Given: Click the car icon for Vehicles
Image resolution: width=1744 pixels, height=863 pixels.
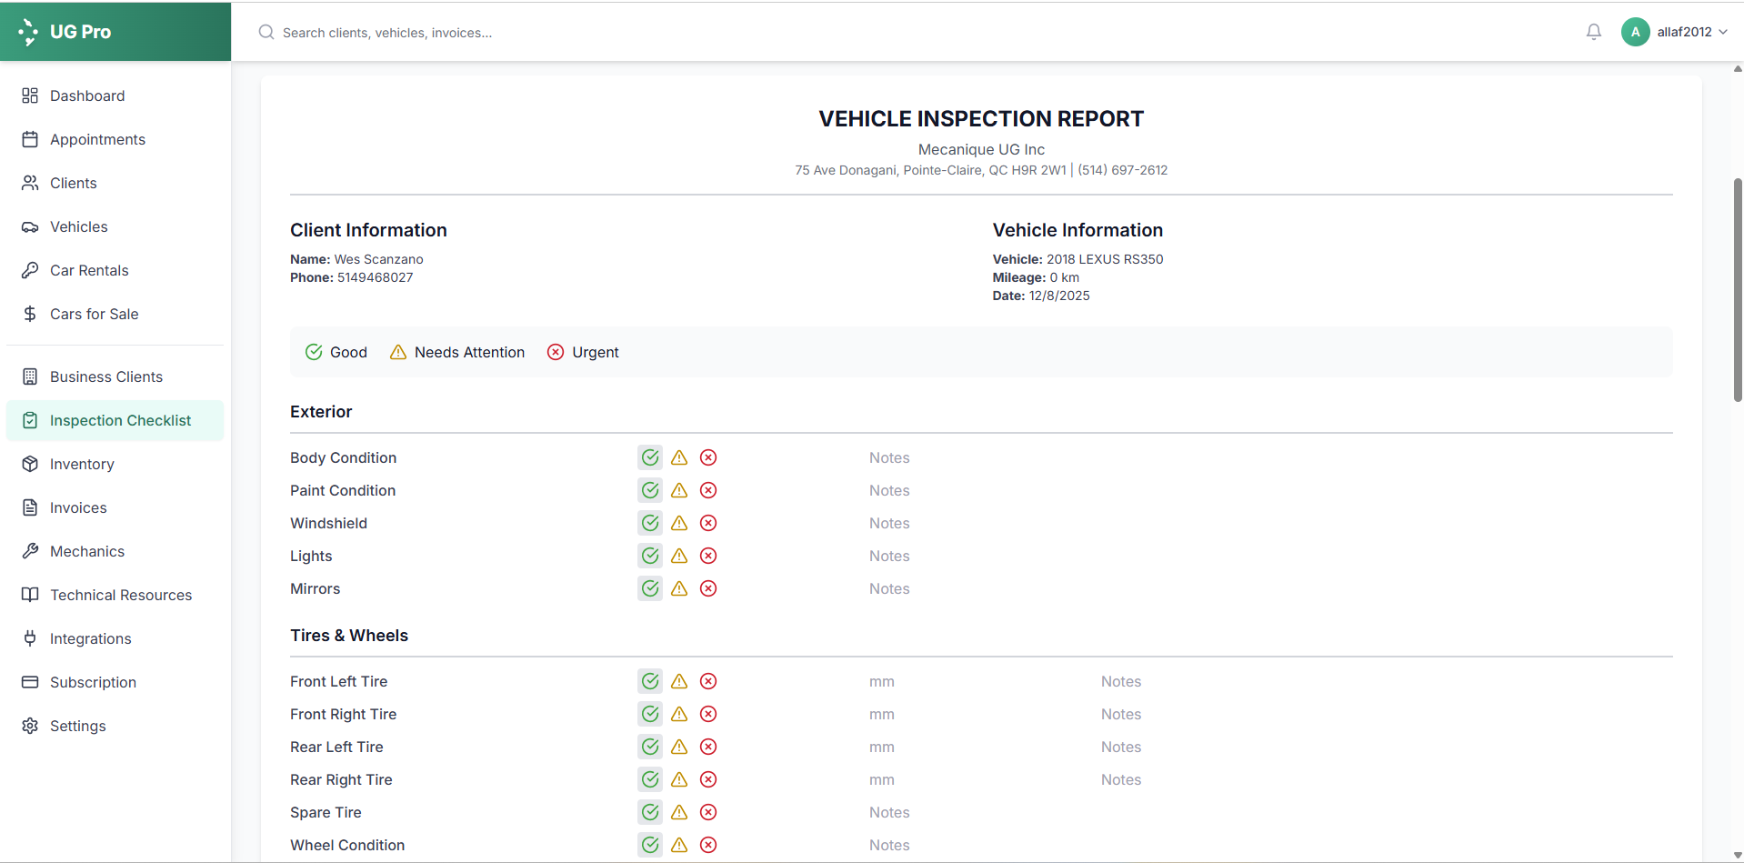Looking at the screenshot, I should 30,227.
